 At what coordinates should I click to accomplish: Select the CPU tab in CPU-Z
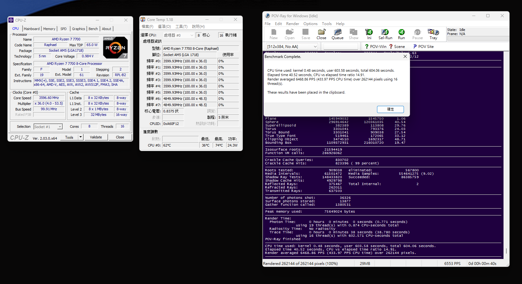(15, 28)
